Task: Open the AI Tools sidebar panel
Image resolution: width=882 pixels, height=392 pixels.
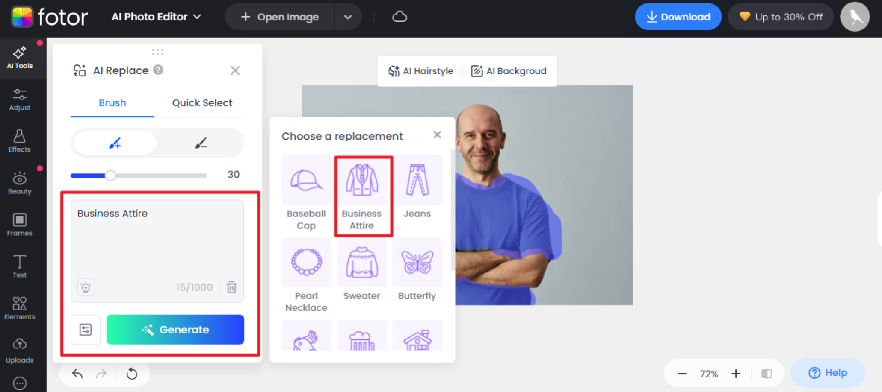Action: pyautogui.click(x=20, y=58)
